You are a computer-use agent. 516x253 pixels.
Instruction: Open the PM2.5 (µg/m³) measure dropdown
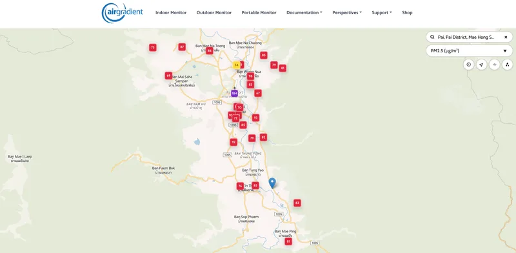(x=469, y=51)
